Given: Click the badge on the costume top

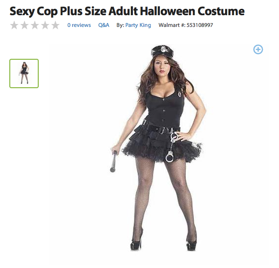Looking at the screenshot, I should (179, 94).
